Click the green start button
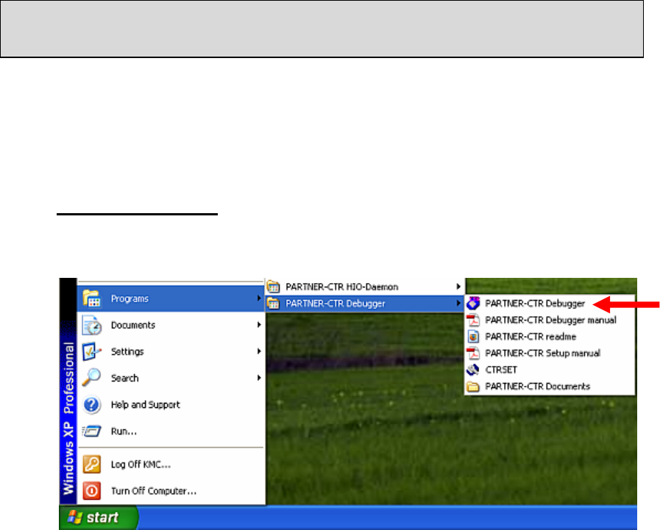Image resolution: width=660 pixels, height=530 pixels. [99, 518]
